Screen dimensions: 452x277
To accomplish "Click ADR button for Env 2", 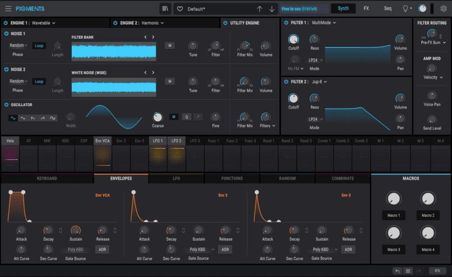I will pyautogui.click(x=225, y=250).
